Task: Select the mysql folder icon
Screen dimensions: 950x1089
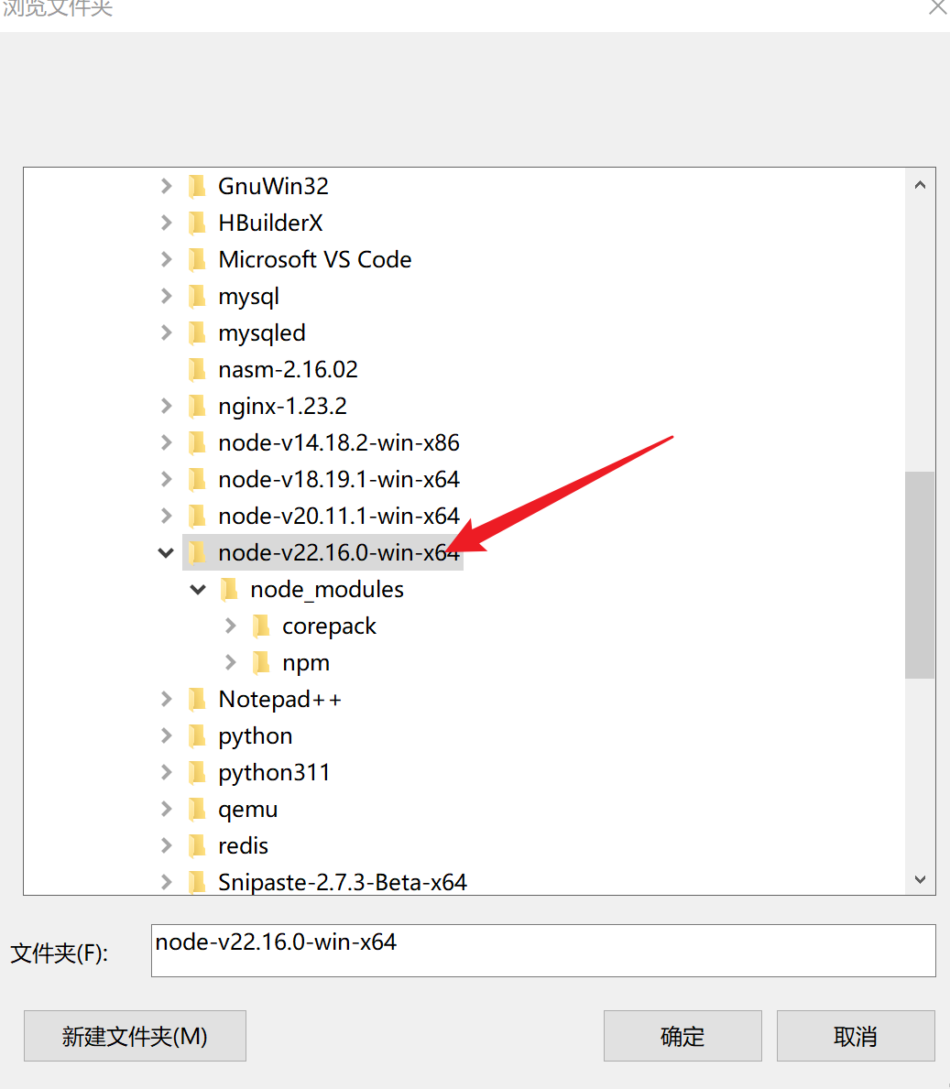Action: point(198,295)
